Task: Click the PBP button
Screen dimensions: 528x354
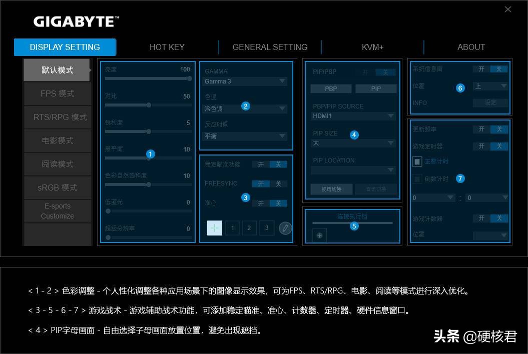Action: pos(330,88)
